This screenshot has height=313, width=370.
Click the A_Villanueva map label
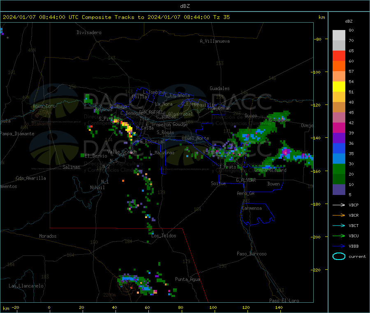point(215,41)
